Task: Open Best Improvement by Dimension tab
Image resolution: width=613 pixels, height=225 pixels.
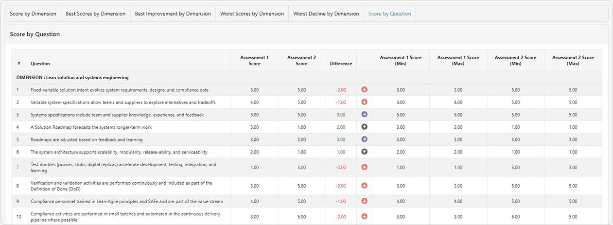Action: pos(173,14)
